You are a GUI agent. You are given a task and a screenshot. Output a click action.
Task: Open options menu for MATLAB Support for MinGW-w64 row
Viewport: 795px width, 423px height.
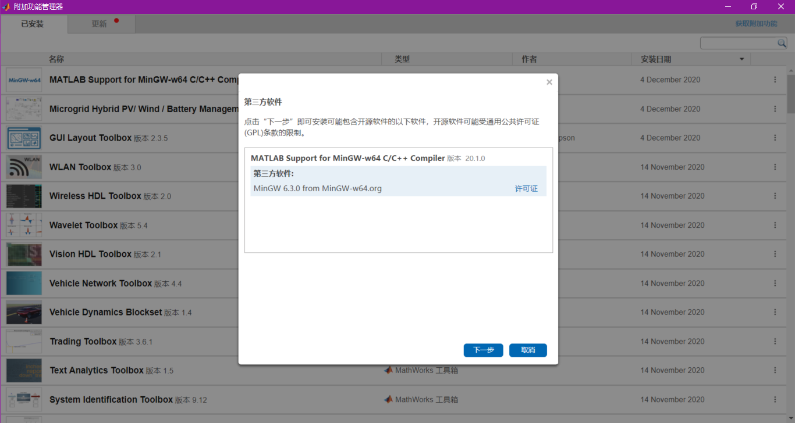point(775,80)
